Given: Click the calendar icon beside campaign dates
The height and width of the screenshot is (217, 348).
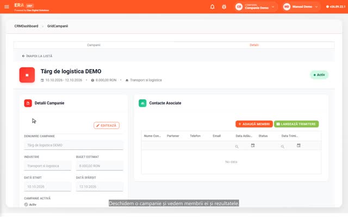Looking at the screenshot, I should (x=42, y=80).
